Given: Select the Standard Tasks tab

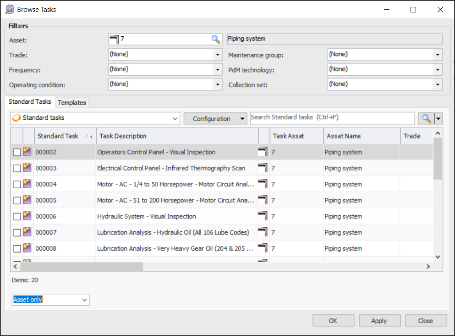Looking at the screenshot, I should click(x=30, y=101).
